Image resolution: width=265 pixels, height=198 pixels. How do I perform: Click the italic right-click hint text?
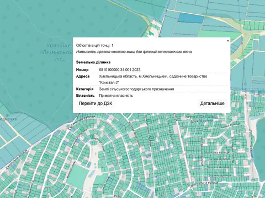[134, 52]
